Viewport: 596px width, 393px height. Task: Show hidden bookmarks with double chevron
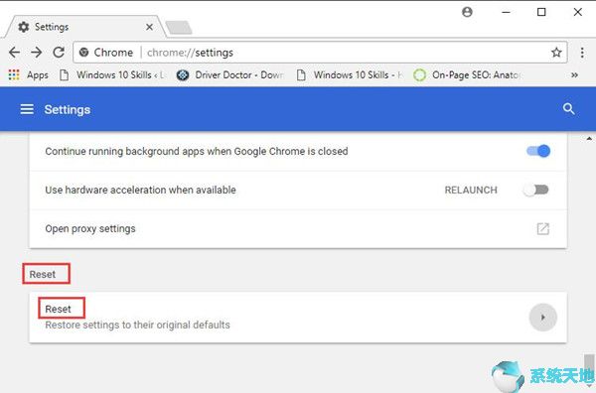pyautogui.click(x=574, y=74)
